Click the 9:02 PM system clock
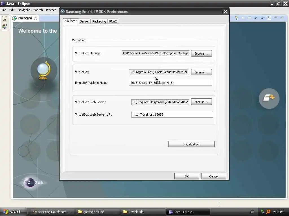The width and height of the screenshot is (289, 216). (279, 212)
